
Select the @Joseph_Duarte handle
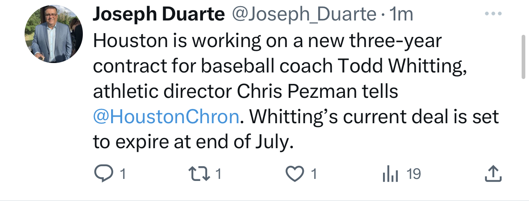click(304, 15)
